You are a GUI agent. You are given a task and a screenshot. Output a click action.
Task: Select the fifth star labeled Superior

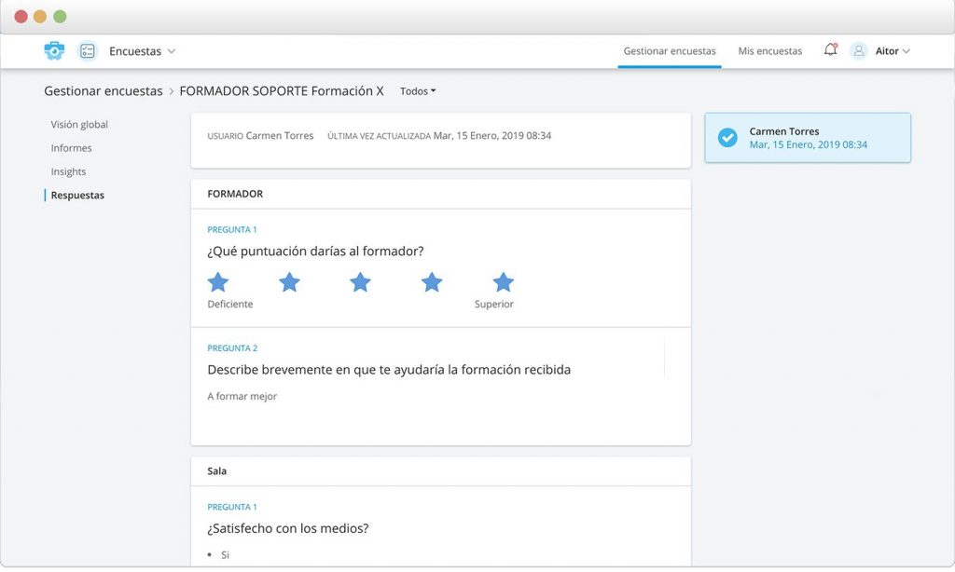[503, 282]
